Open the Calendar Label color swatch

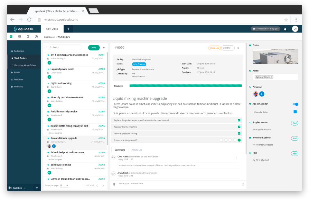pos(295,111)
